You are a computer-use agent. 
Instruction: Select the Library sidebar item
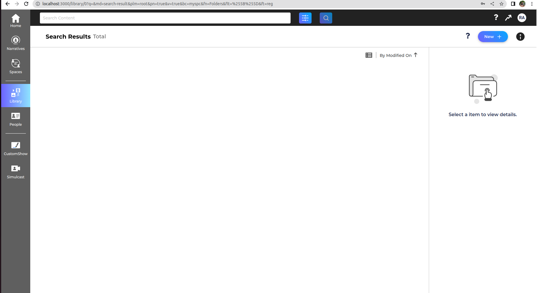(16, 96)
